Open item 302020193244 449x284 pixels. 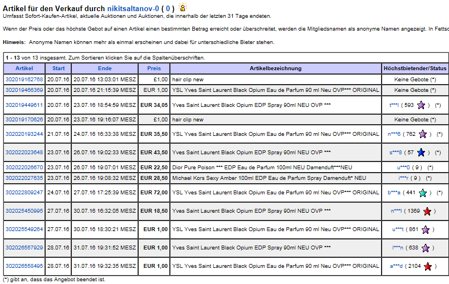pos(25,134)
